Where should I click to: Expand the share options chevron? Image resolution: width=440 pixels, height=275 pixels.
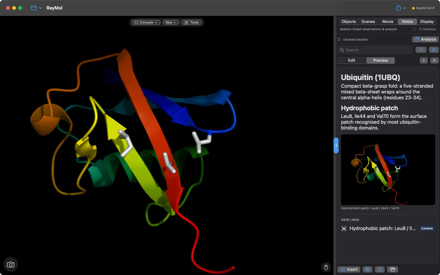(405, 8)
